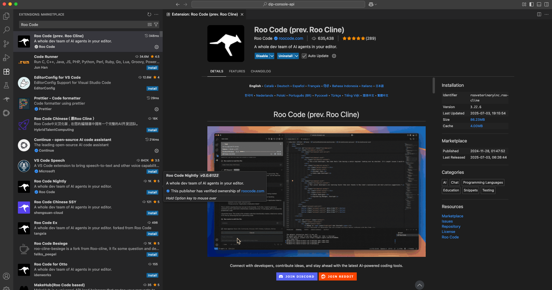
Task: Open the Extensions view icon
Action: (x=6, y=71)
